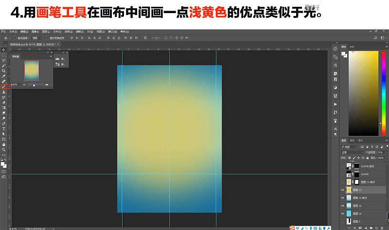Open the Properties panel info icon
This screenshot has height=230, width=389.
(x=335, y=49)
